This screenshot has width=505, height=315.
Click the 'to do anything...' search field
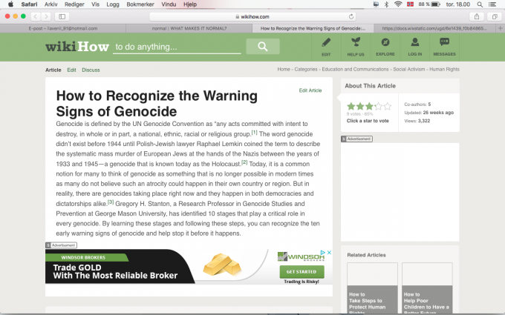[x=177, y=47]
